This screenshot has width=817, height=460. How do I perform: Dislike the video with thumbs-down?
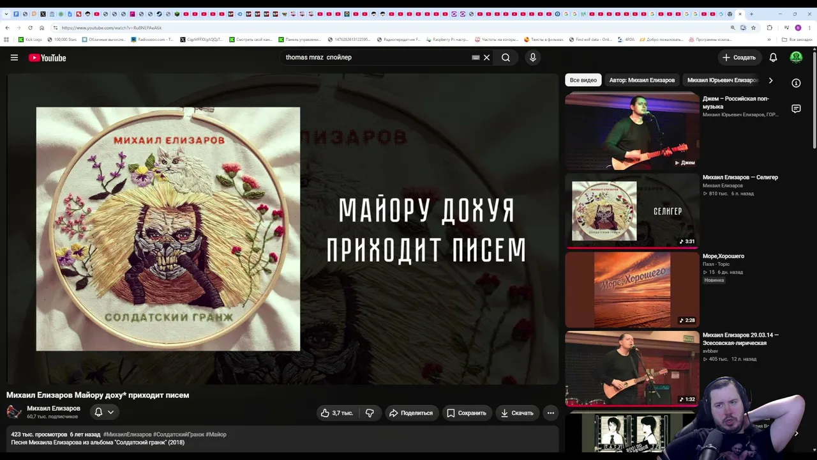(370, 413)
